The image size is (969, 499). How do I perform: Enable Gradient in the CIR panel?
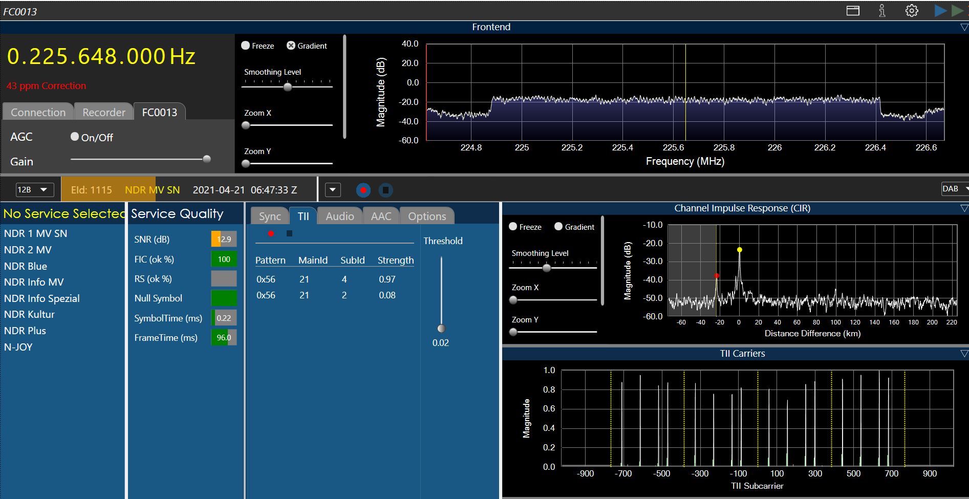(x=558, y=227)
